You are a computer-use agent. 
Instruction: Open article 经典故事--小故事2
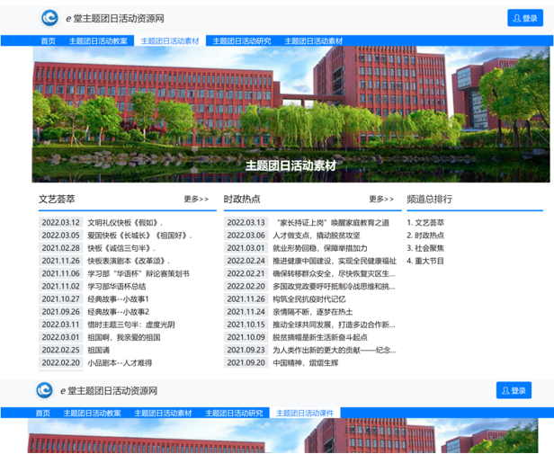119,312
